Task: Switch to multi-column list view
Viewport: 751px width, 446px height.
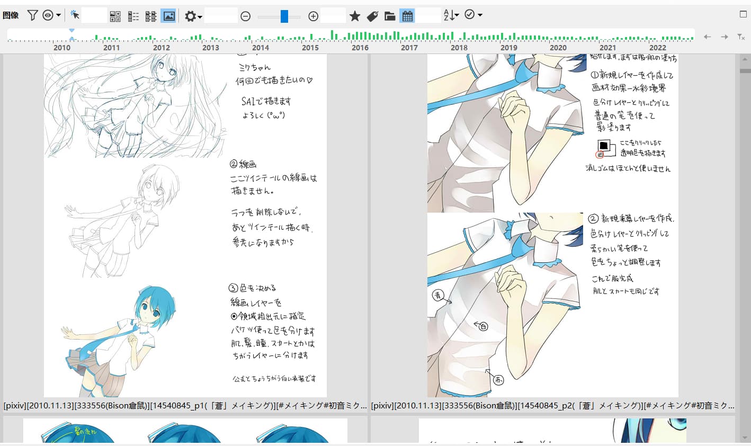Action: (151, 16)
